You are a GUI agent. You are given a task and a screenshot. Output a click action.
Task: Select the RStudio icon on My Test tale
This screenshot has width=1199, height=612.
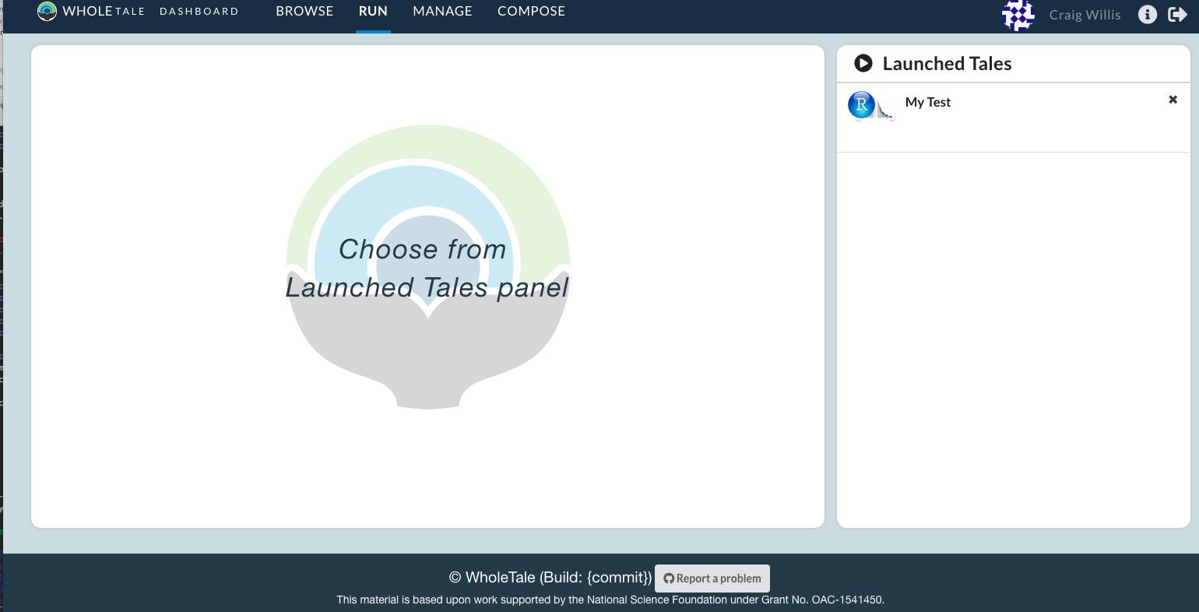[x=860, y=104]
